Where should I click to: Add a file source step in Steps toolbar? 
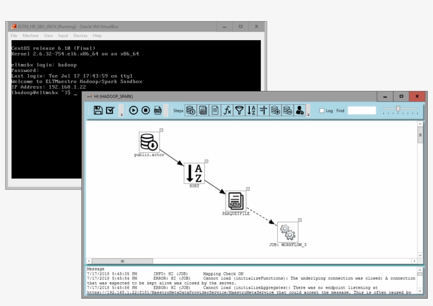(203, 110)
